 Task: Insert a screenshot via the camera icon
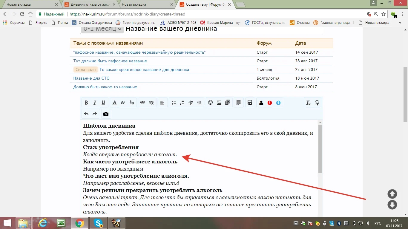click(106, 114)
